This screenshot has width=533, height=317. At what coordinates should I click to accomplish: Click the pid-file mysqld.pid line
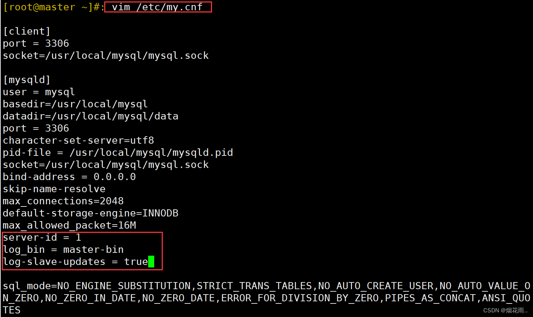118,153
